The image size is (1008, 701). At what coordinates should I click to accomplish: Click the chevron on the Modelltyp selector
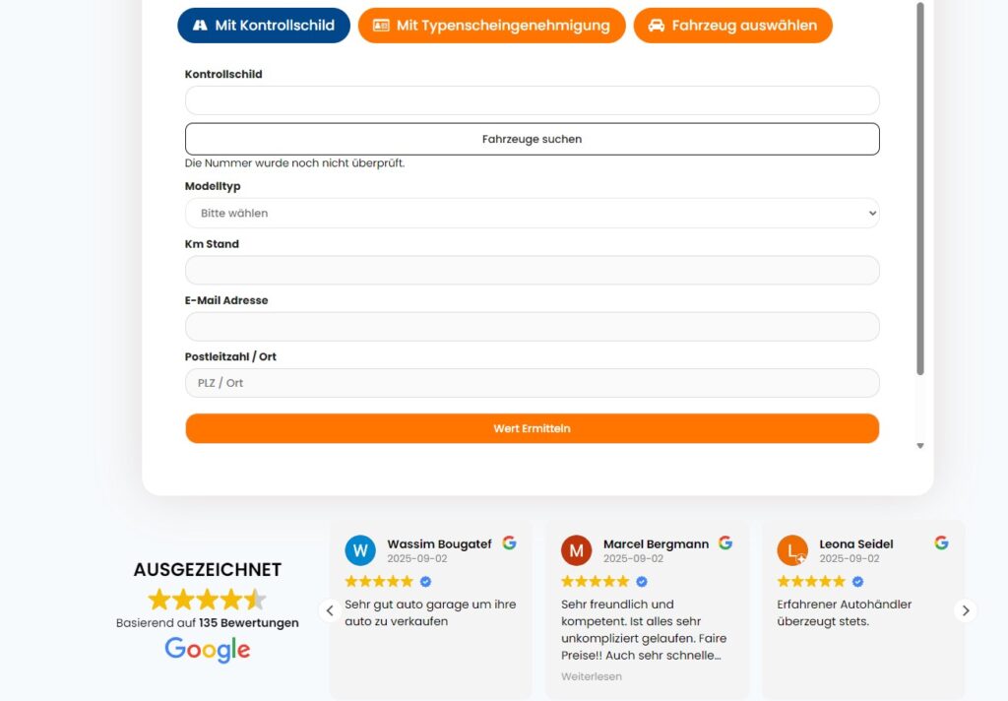pos(870,213)
